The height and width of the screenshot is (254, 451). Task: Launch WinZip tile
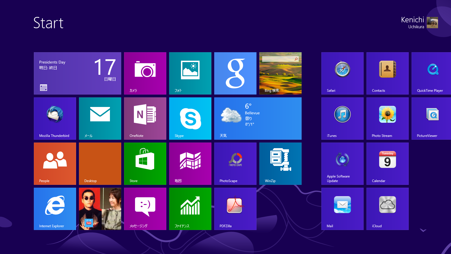(280, 164)
